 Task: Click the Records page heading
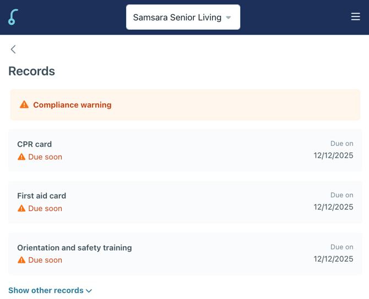click(31, 71)
